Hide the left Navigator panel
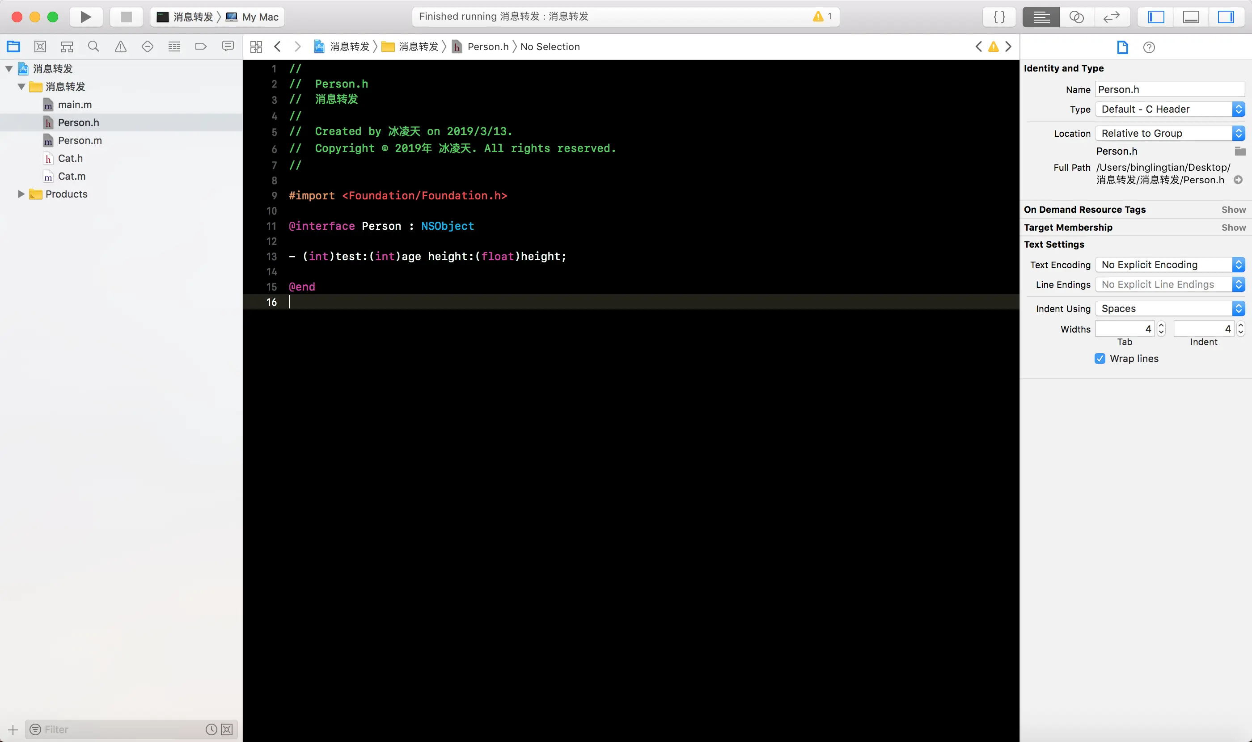 click(1156, 17)
